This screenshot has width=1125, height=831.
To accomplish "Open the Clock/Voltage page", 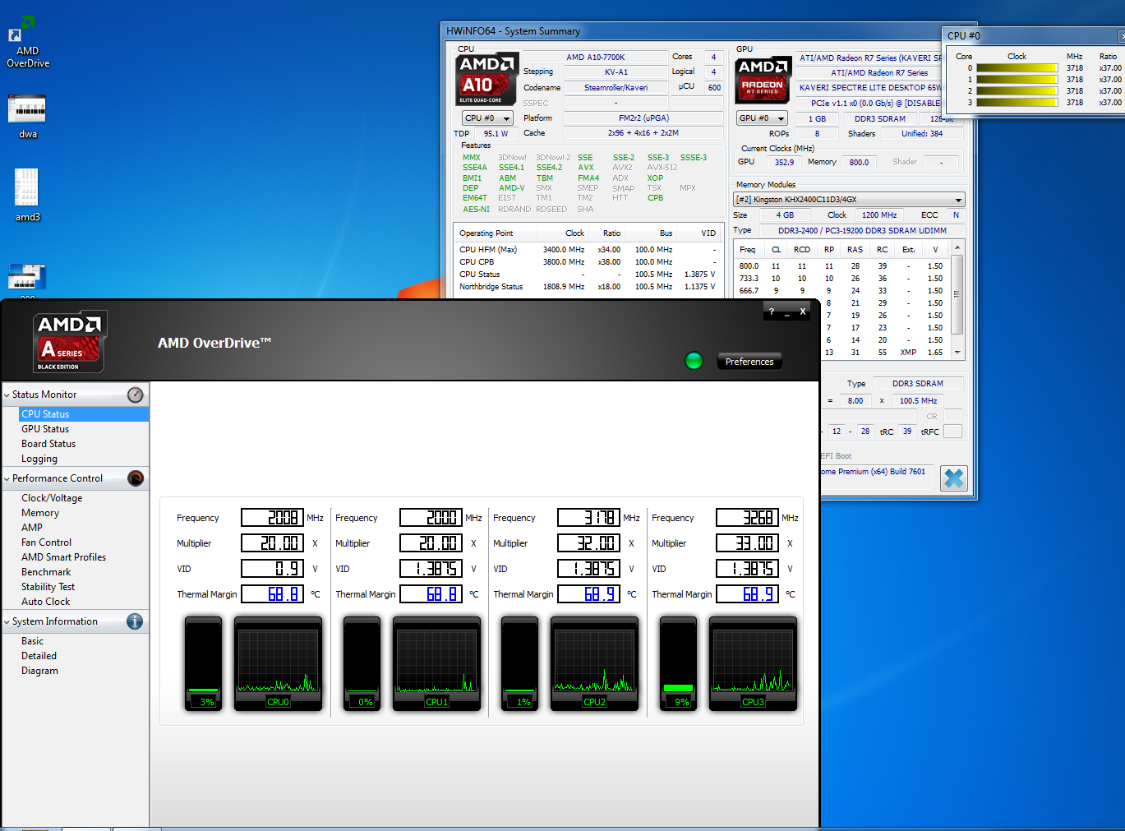I will point(52,498).
